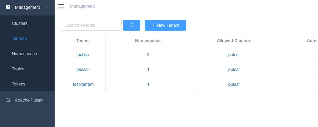
Task: Click namespaces count 1 for test-tenant
Action: click(x=148, y=84)
